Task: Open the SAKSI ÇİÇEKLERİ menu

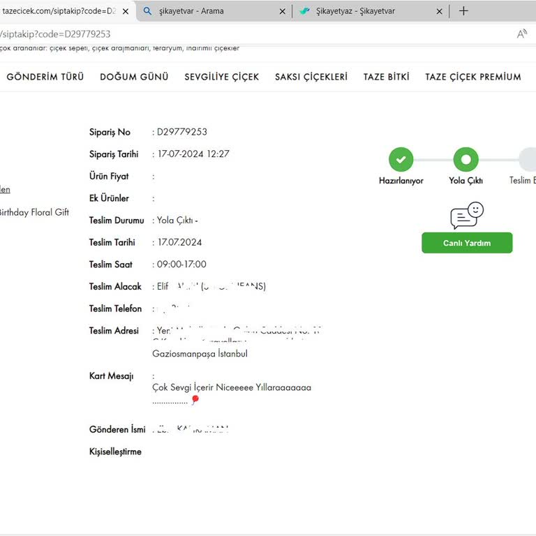Action: [x=311, y=77]
